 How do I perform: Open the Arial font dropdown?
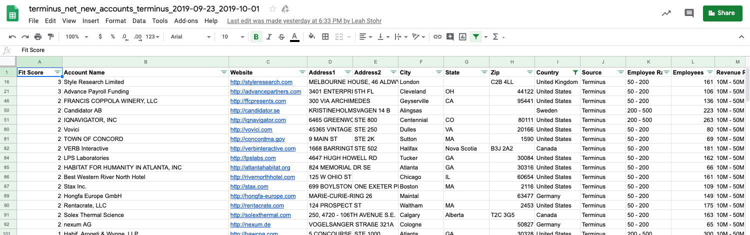191,36
